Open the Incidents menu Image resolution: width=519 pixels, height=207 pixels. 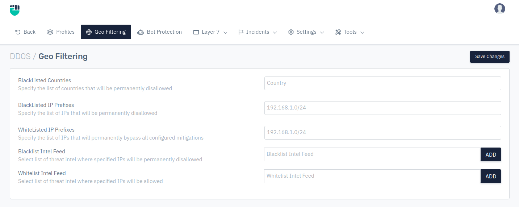tap(258, 32)
